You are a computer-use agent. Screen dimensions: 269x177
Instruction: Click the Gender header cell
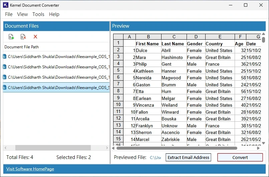click(x=196, y=44)
